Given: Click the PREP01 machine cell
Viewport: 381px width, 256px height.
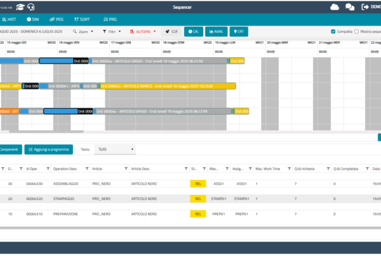Looking at the screenshot, I should click(x=218, y=214).
